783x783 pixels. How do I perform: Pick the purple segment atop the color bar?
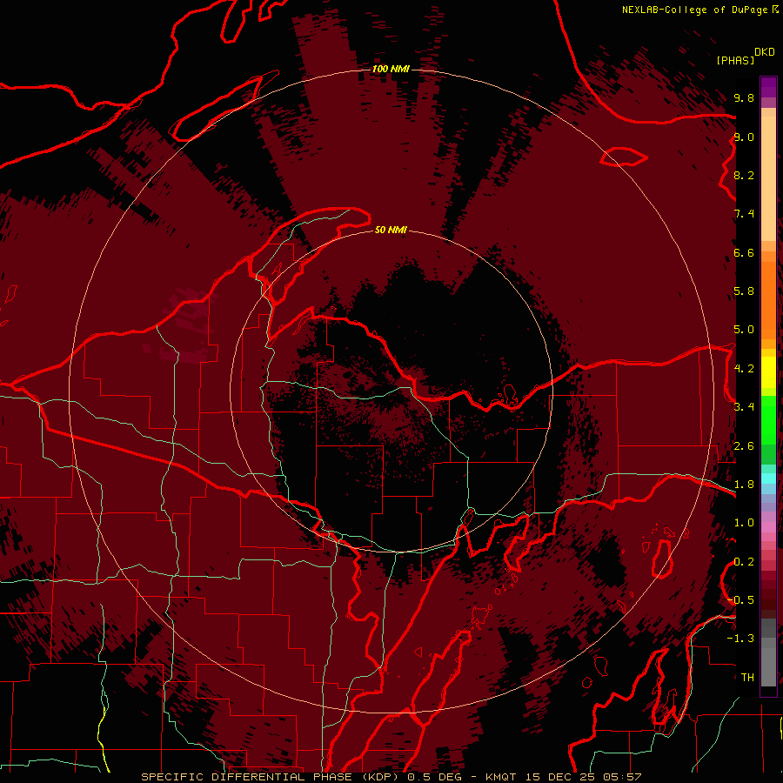coord(768,87)
